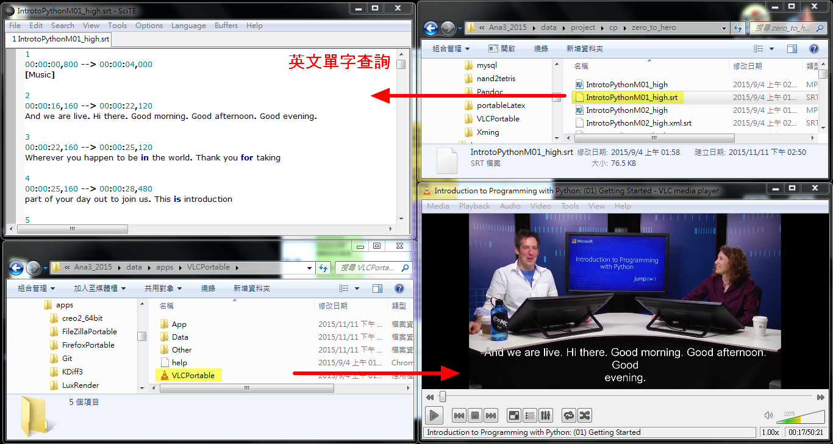Open the VLC Tools menu

click(570, 206)
